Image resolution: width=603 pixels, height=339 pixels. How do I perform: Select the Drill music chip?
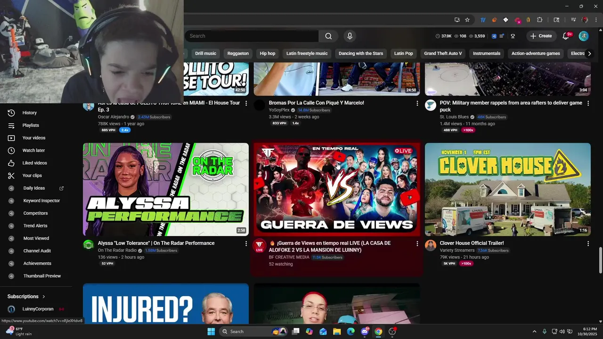click(x=205, y=53)
